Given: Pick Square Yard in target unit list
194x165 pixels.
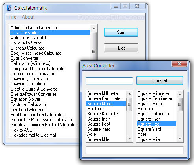Looking at the screenshot, I should [x=157, y=129].
